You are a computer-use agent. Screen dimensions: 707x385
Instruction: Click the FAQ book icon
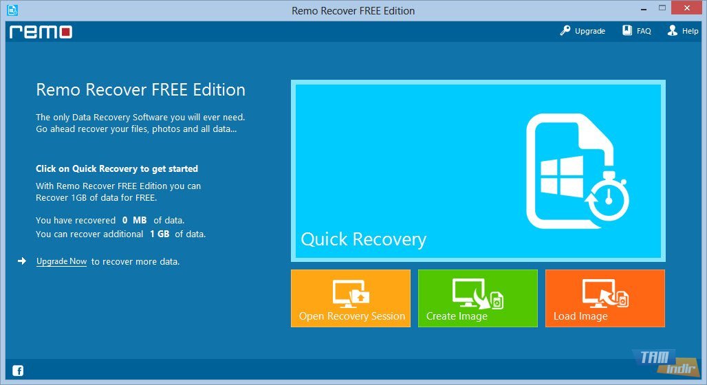tap(627, 31)
